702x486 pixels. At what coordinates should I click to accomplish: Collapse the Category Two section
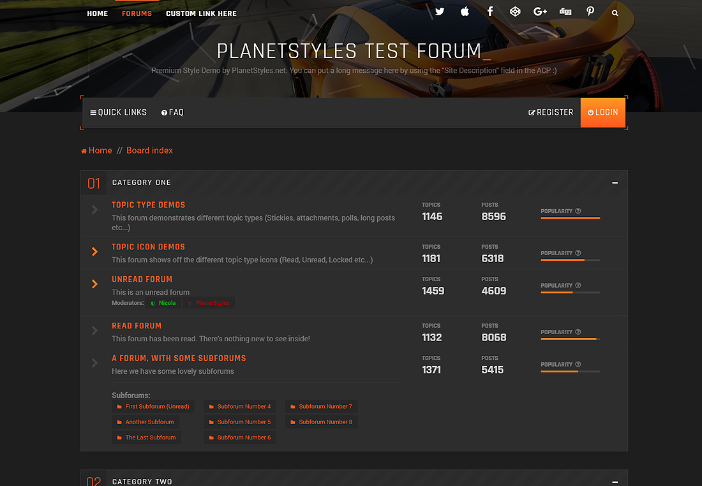(615, 482)
